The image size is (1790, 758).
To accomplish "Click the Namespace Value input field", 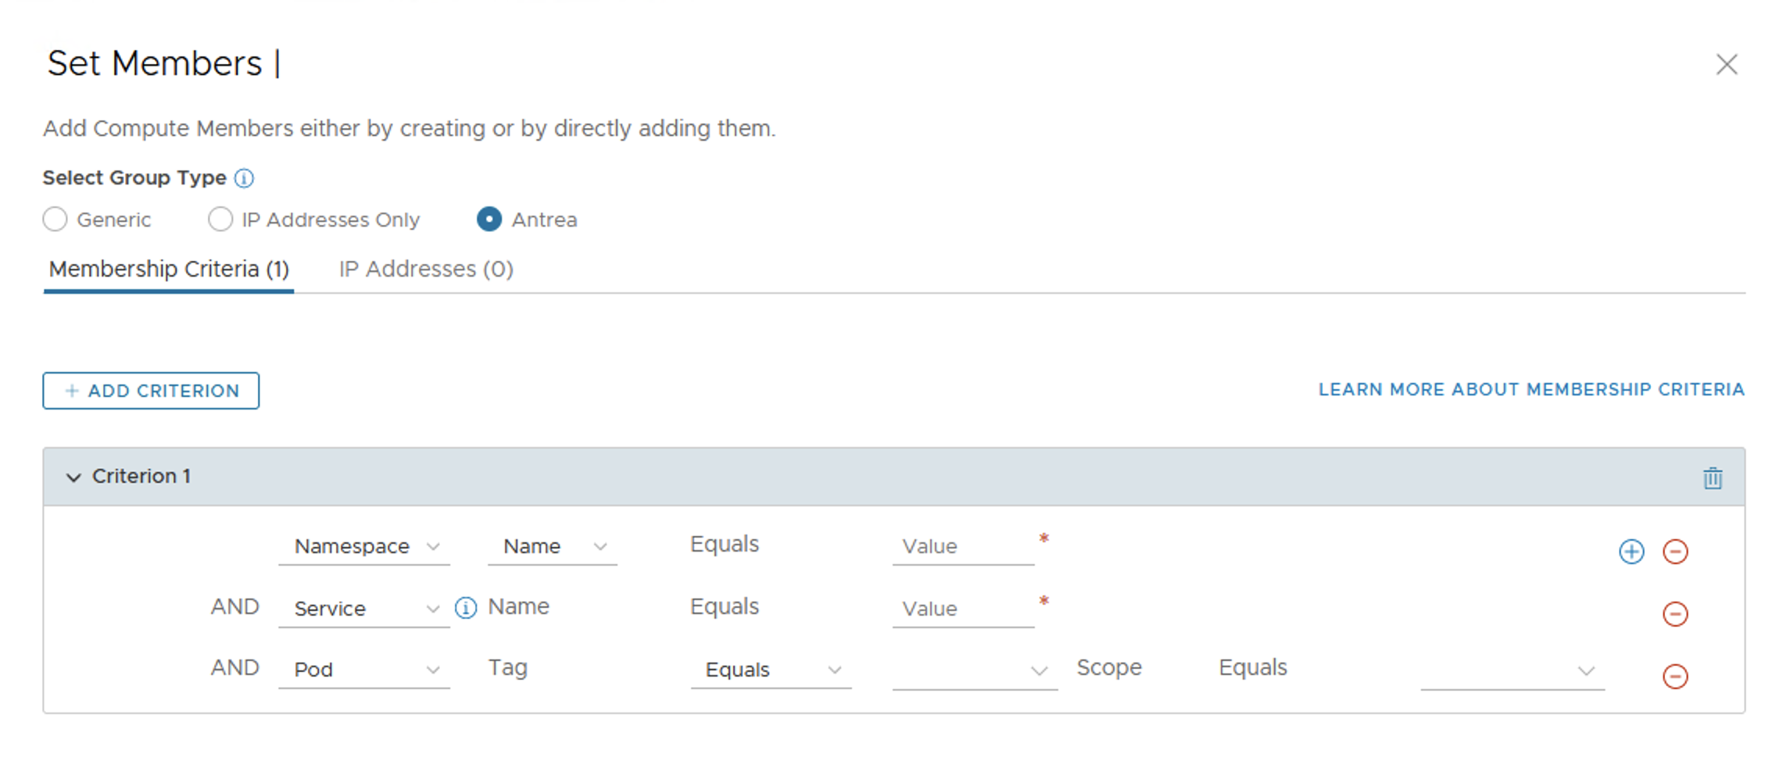I will [962, 546].
